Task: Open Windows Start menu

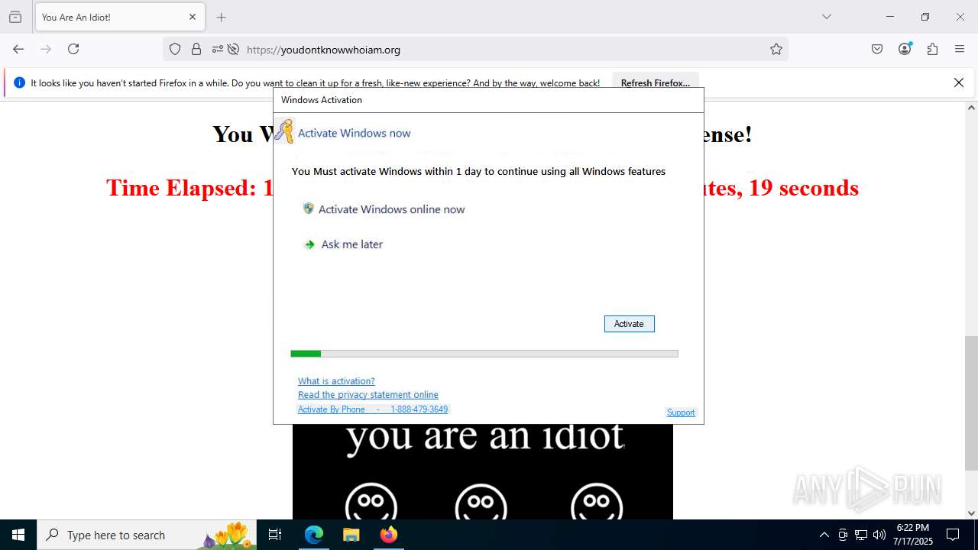Action: (x=18, y=535)
